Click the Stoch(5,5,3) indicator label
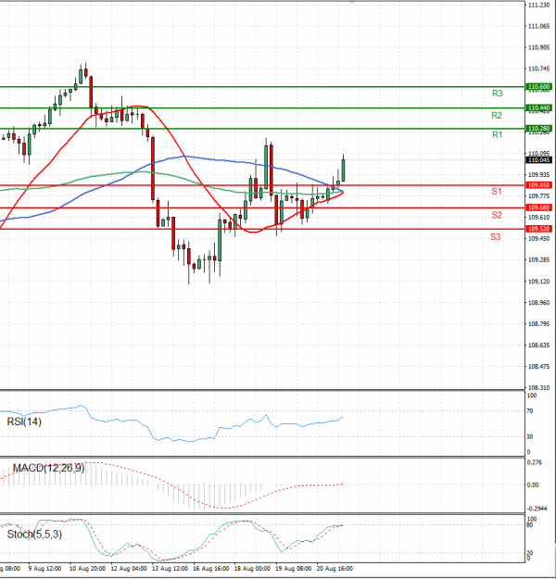The height and width of the screenshot is (579, 556). pyautogui.click(x=34, y=535)
